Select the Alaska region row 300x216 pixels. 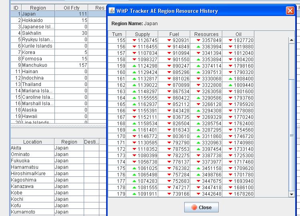click(x=58, y=110)
